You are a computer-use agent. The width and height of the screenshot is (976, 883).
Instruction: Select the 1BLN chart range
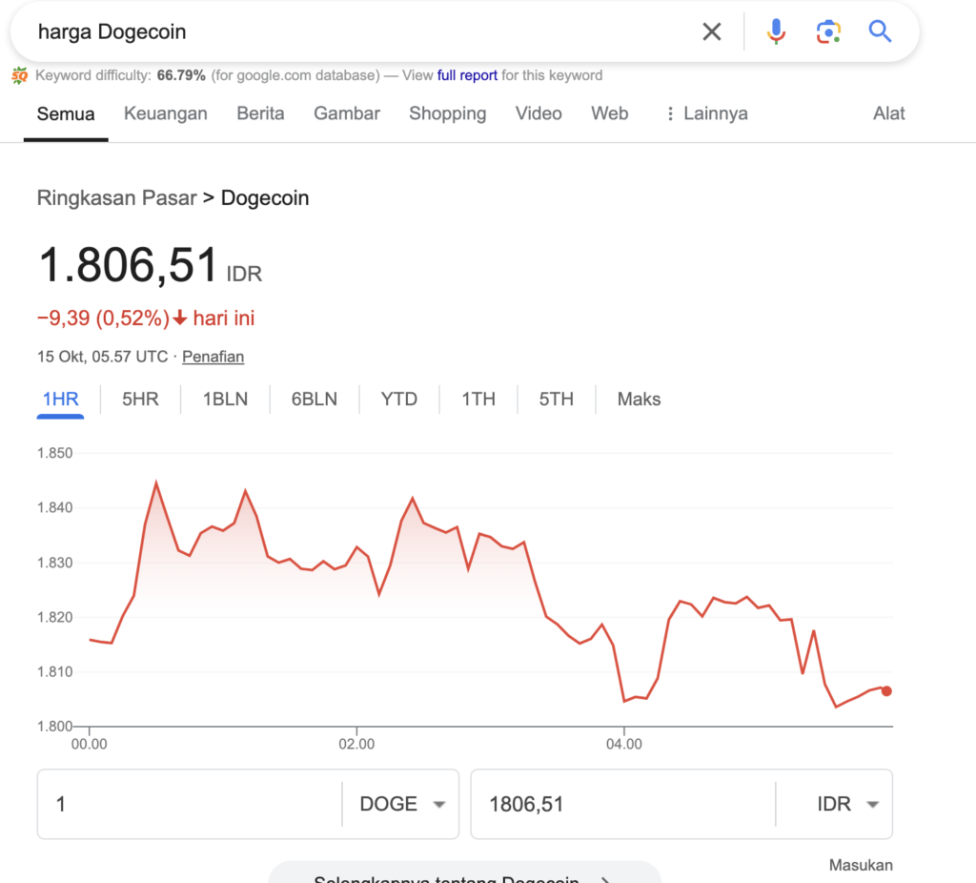coord(225,400)
